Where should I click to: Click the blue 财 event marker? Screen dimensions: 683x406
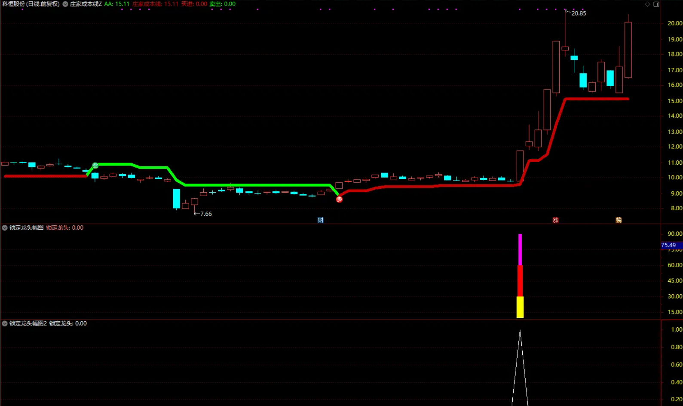tap(320, 220)
